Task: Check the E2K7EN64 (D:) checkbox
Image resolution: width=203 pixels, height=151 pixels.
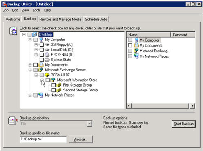Action: click(42, 55)
